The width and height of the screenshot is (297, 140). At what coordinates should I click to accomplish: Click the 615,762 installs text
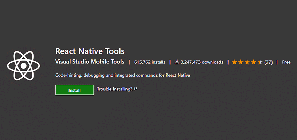[150, 62]
